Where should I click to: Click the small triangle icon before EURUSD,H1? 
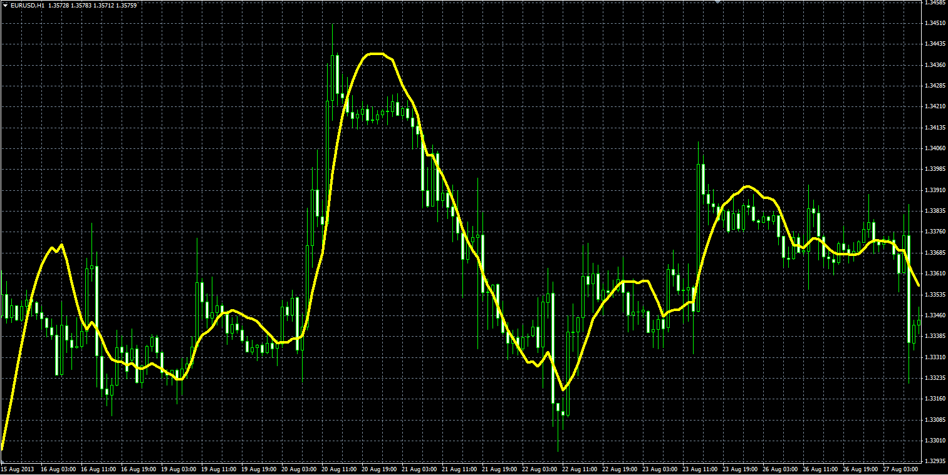[5, 5]
